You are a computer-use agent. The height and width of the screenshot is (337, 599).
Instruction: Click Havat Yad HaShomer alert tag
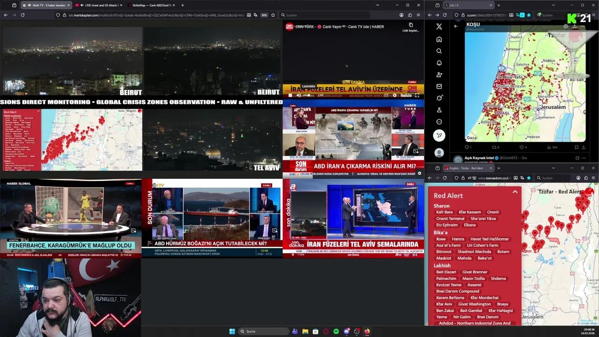489,239
